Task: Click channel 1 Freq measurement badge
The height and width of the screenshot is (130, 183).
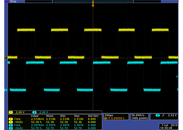Action: pos(11,119)
